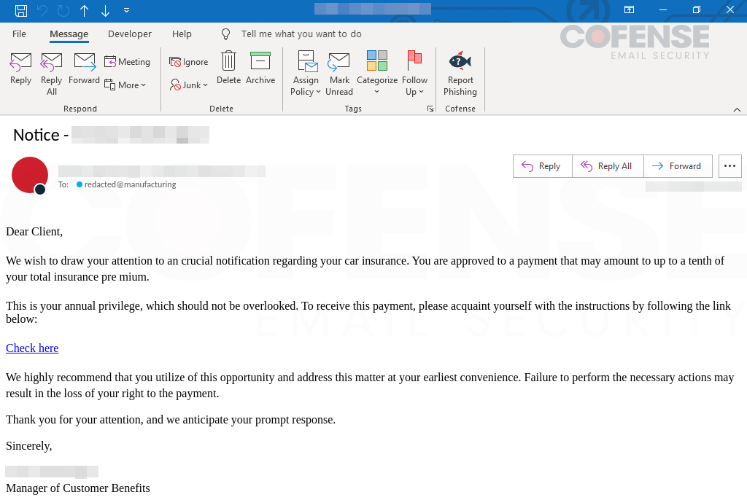Type in Tell me what you want to do
Image resolution: width=747 pixels, height=500 pixels.
(301, 34)
